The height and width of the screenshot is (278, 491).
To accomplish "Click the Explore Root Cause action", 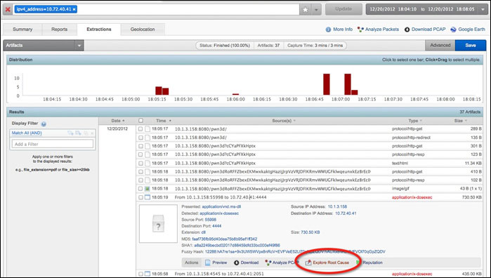I will point(327,263).
